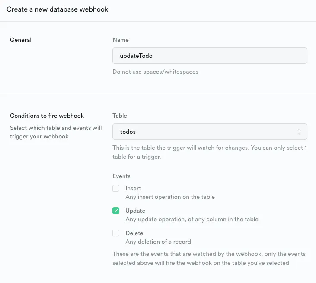Click the Table field label
The height and width of the screenshot is (283, 316).
pyautogui.click(x=120, y=116)
